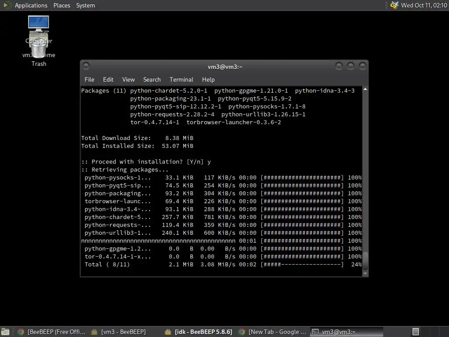Screen dimensions: 449x337
Task: Switch to [vm3 - BeeBEEP] taskbar window
Action: click(118, 332)
